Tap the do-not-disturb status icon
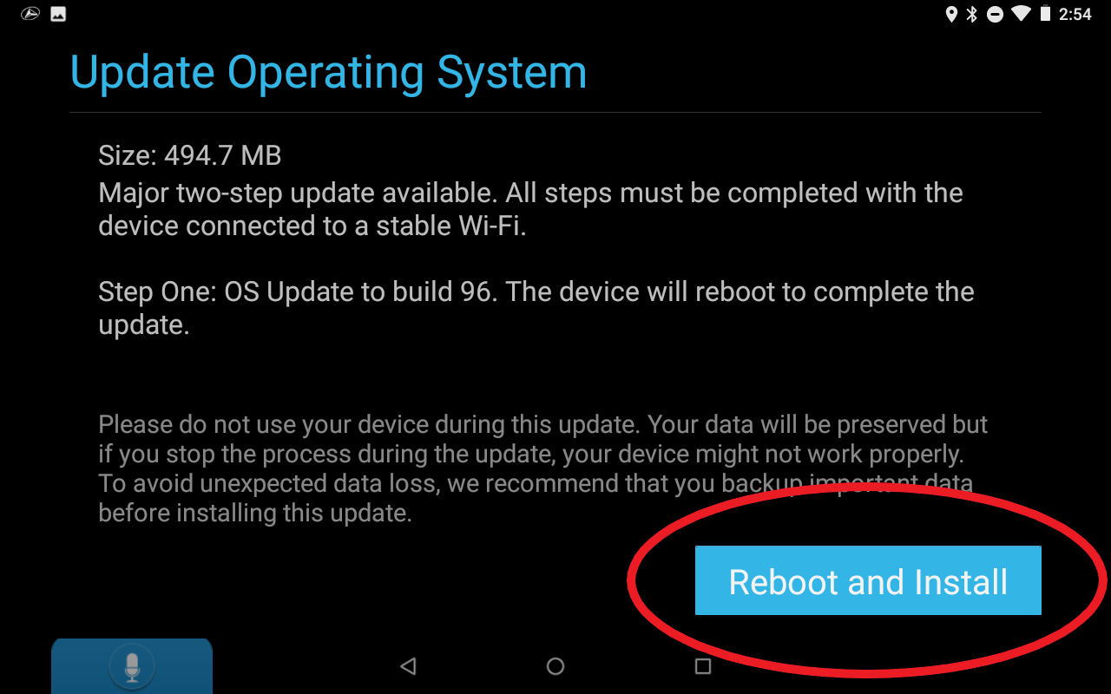Screen dimensions: 1111x694 click(996, 14)
